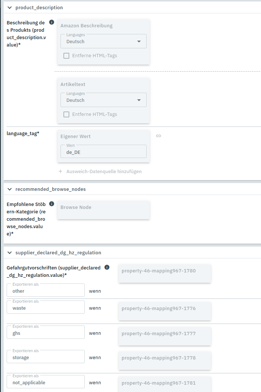This screenshot has height=392, width=261.
Task: Collapse the recommended_browse_nodes section
Action: click(x=10, y=189)
